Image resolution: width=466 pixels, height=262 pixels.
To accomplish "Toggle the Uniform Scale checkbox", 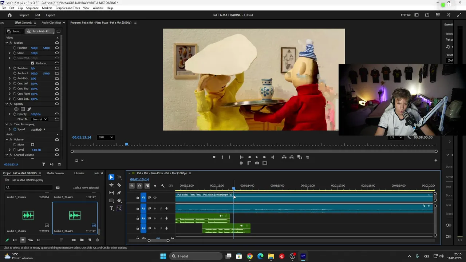I will [32, 63].
